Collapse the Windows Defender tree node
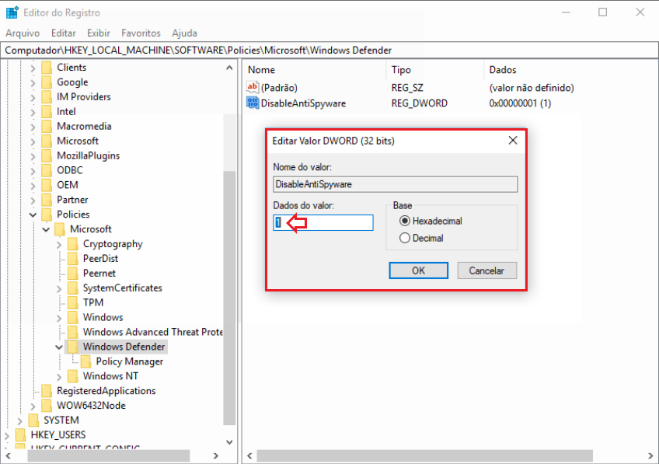This screenshot has width=659, height=464. (x=58, y=347)
